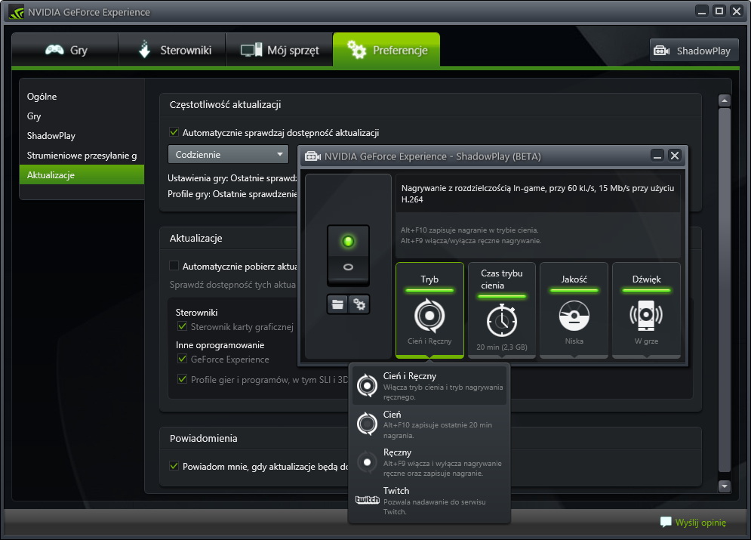The image size is (751, 540).
Task: Open Strumieniowe przesyłanie in the sidebar
Action: (x=82, y=156)
